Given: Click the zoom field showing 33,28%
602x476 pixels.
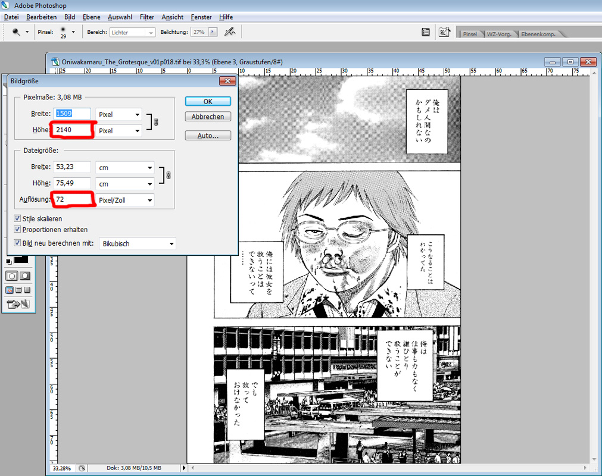Looking at the screenshot, I should pos(63,468).
